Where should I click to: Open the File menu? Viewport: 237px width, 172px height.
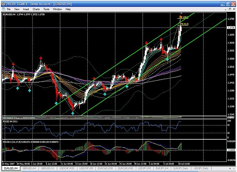coord(9,9)
